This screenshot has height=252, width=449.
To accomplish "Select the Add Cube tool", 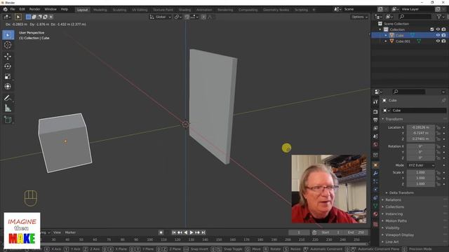I will (8, 120).
